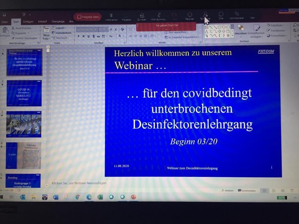The image size is (299, 224).
Task: Select the oval shape in gallery
Action: point(224,27)
